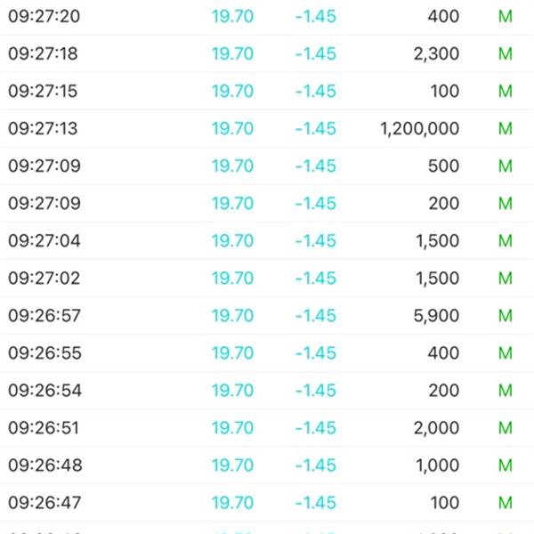
Task: Select the 1,200,000 volume trade
Action: [419, 128]
